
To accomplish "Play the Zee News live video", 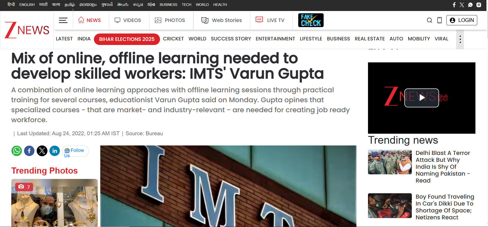I will point(422,98).
